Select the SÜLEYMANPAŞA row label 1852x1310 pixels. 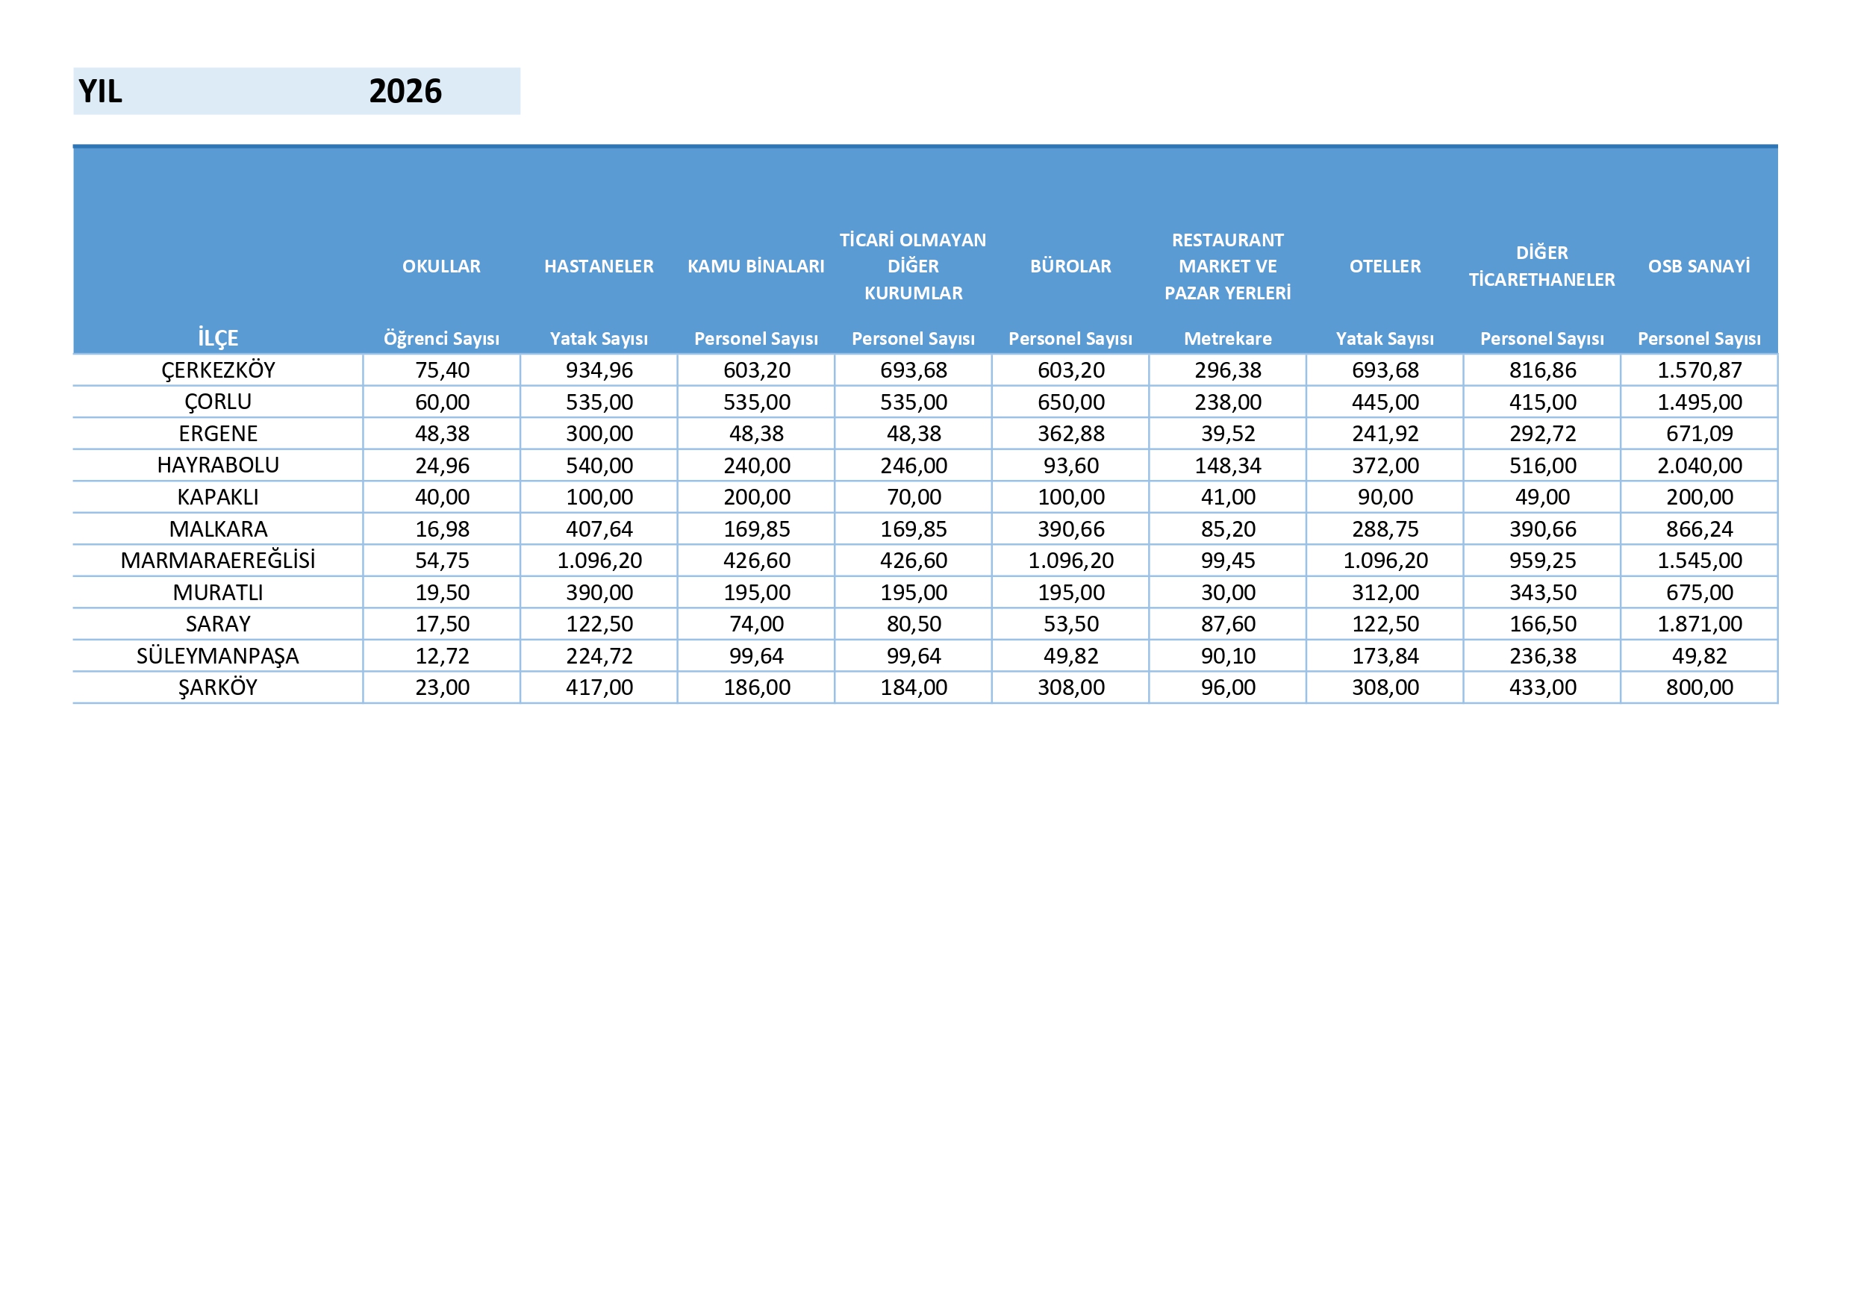[x=218, y=656]
